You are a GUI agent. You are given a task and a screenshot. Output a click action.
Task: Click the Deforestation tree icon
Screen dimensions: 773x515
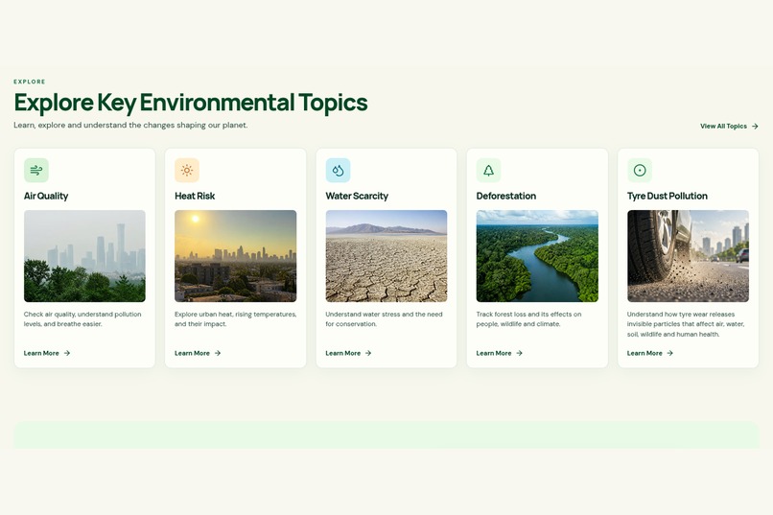488,171
